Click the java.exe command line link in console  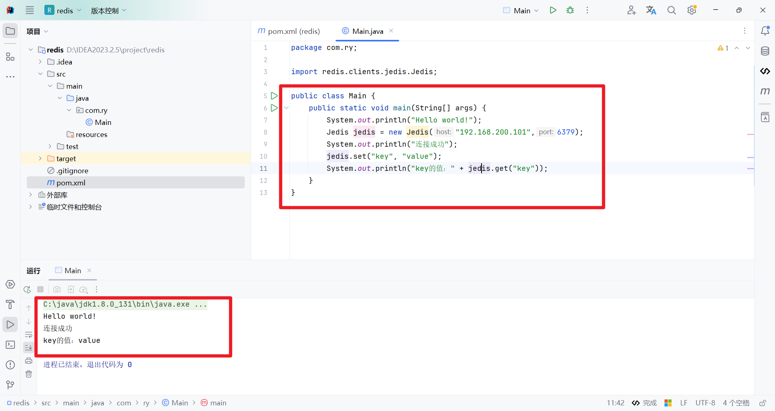125,304
